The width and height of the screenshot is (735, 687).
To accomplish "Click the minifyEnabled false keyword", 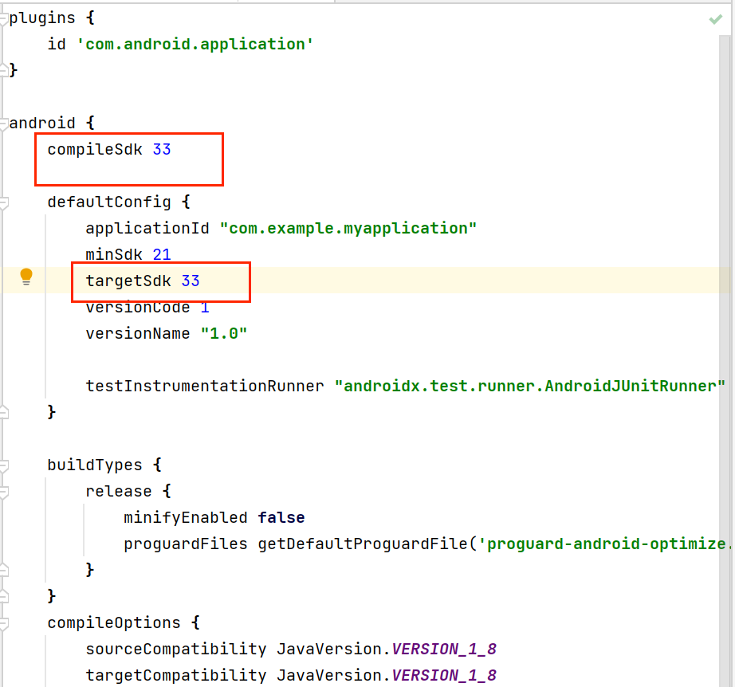I will click(281, 517).
